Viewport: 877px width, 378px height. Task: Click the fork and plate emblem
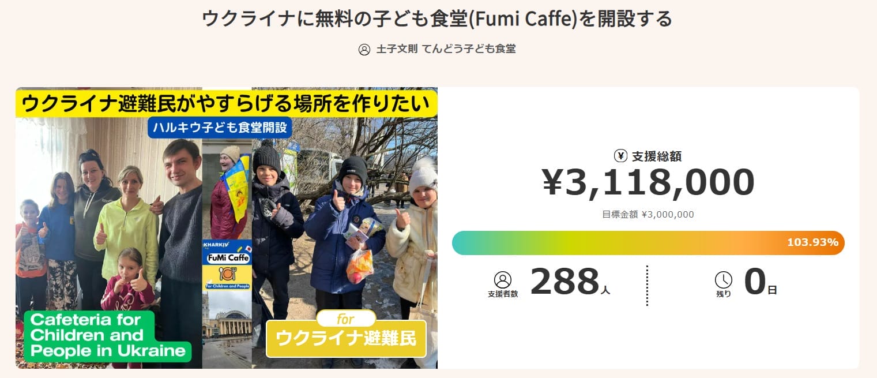[x=227, y=273]
